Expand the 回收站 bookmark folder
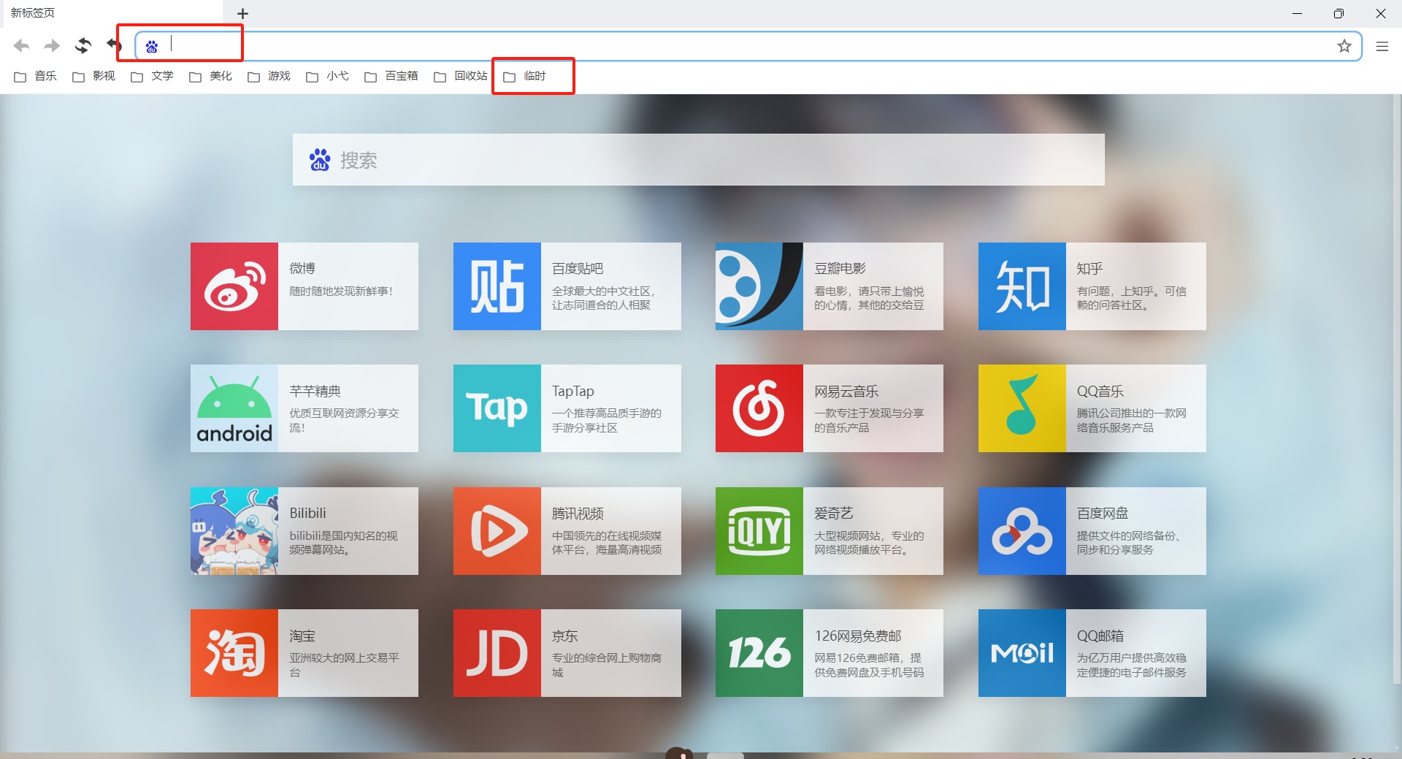1402x759 pixels. 460,76
